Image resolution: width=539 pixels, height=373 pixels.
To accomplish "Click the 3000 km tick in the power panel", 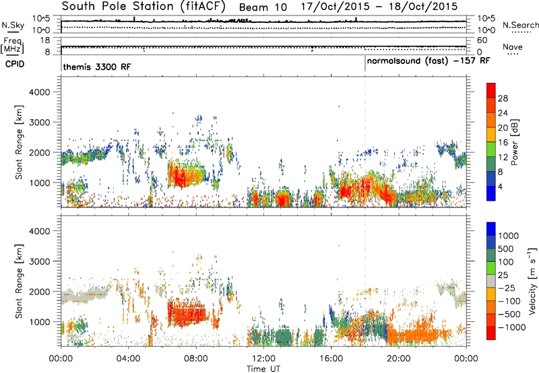I will 39,123.
